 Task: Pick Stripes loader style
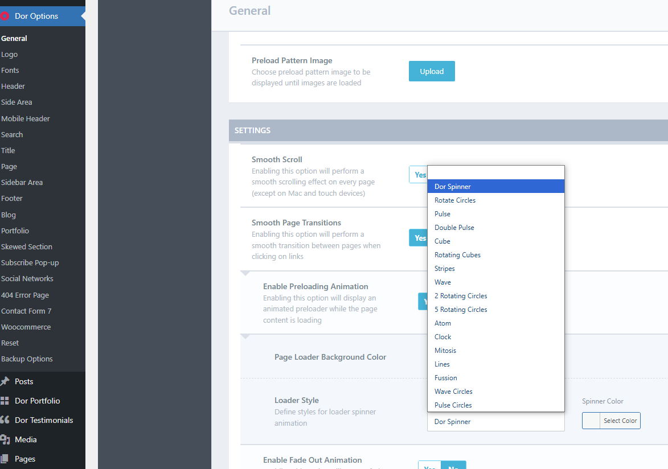coord(496,268)
